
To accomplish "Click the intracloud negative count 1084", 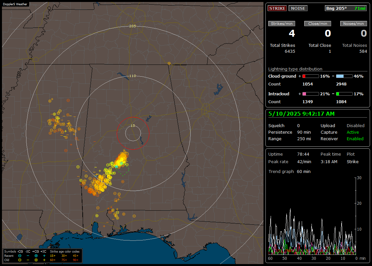I will (x=341, y=102).
